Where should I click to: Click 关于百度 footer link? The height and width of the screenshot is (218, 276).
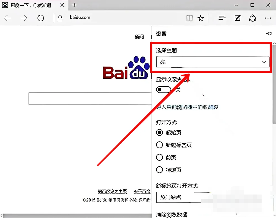pyautogui.click(x=142, y=191)
